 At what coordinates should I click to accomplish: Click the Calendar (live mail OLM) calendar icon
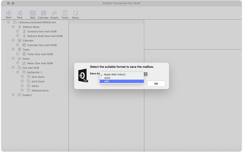pyautogui.click(x=24, y=45)
